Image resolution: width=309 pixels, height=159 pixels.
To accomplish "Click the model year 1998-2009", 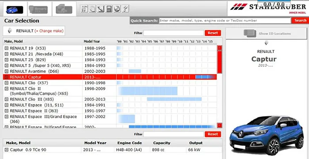I will (95, 89).
